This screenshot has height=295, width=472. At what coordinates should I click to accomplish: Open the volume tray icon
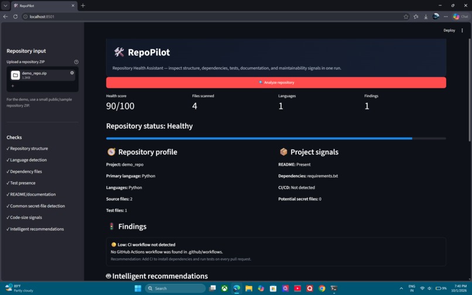pos(429,289)
